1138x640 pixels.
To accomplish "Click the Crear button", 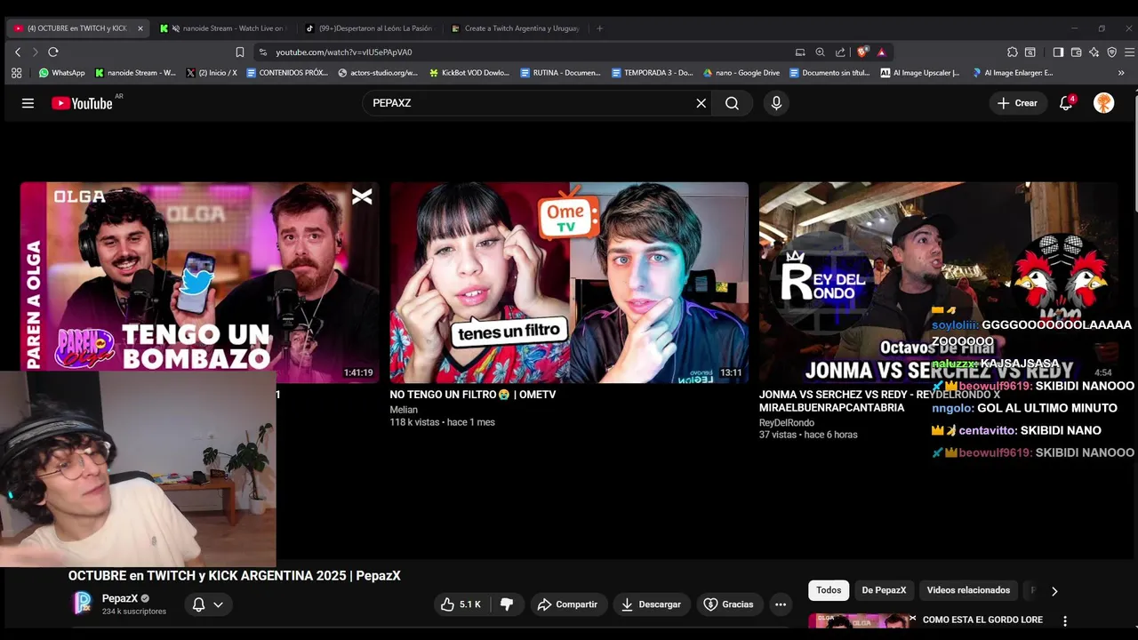I will (1018, 103).
